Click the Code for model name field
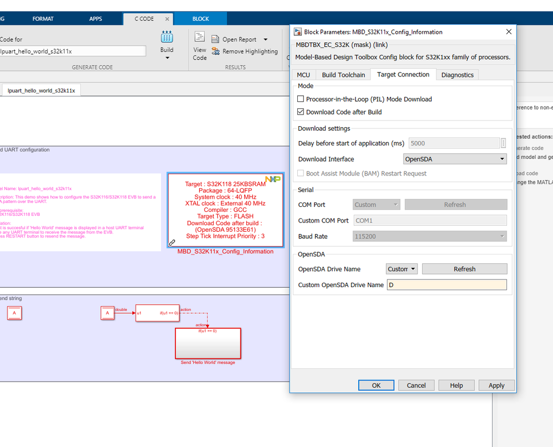This screenshot has width=553, height=447. pos(73,51)
